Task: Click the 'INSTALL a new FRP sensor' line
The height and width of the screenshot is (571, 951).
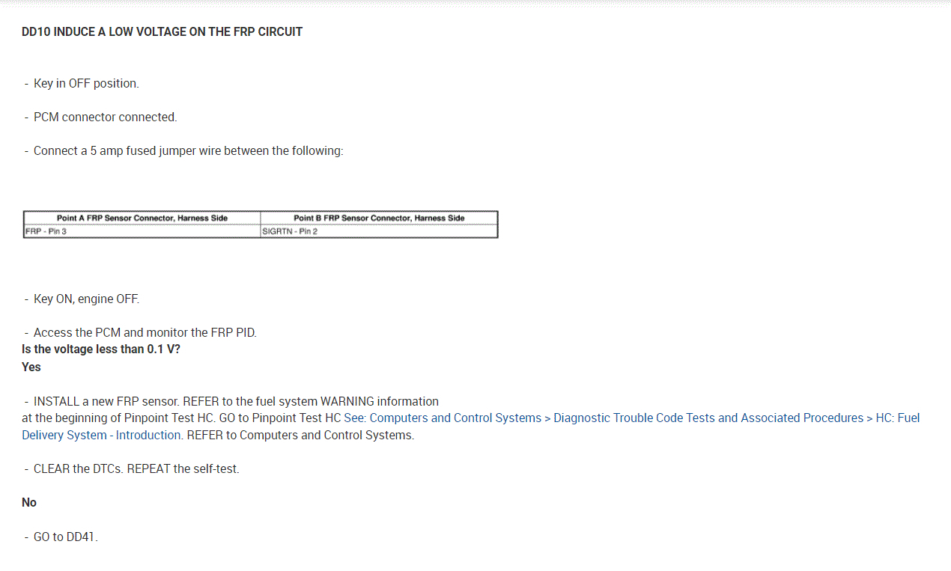Action: (x=236, y=401)
